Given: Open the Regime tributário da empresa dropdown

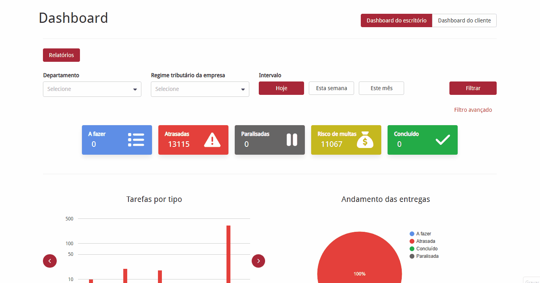Looking at the screenshot, I should (200, 89).
